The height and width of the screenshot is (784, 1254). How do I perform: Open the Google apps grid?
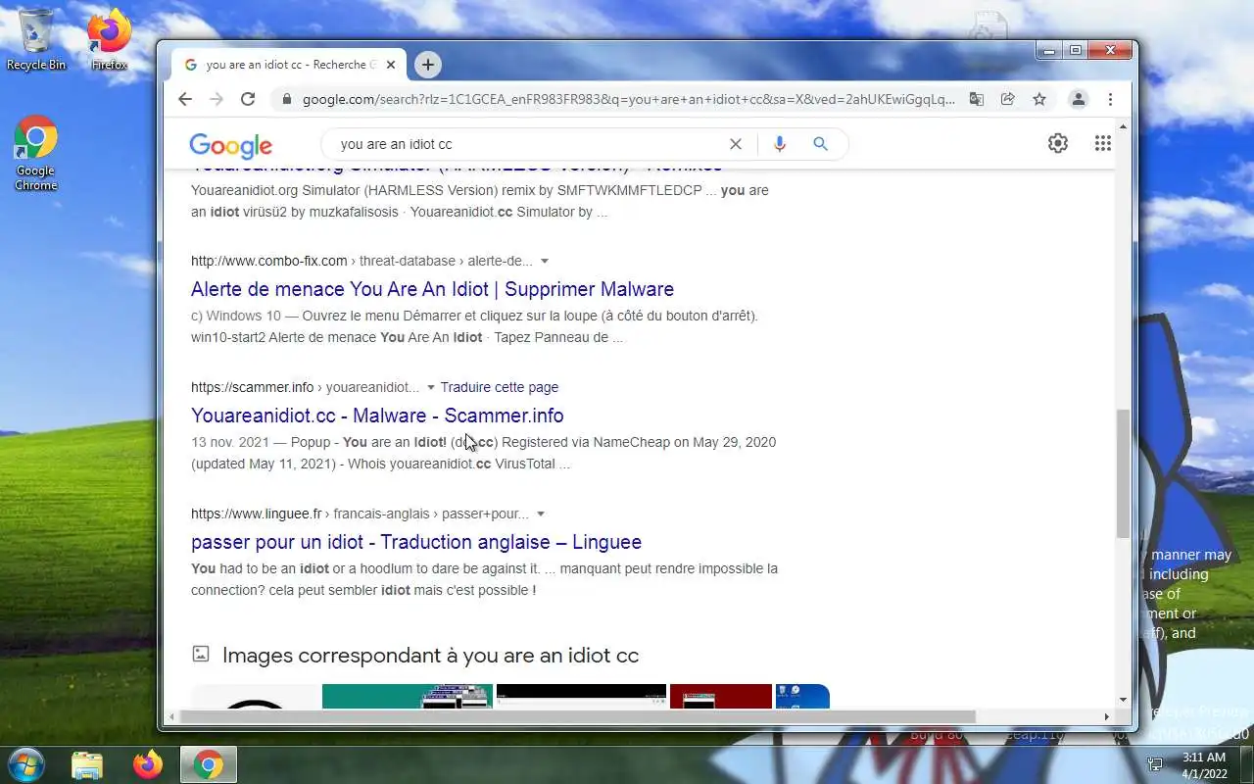click(x=1102, y=143)
